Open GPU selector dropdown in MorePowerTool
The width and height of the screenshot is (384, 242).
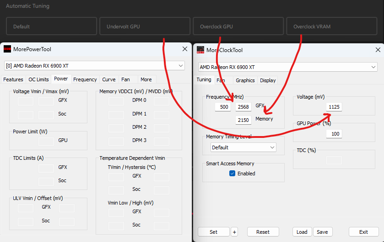pos(94,66)
